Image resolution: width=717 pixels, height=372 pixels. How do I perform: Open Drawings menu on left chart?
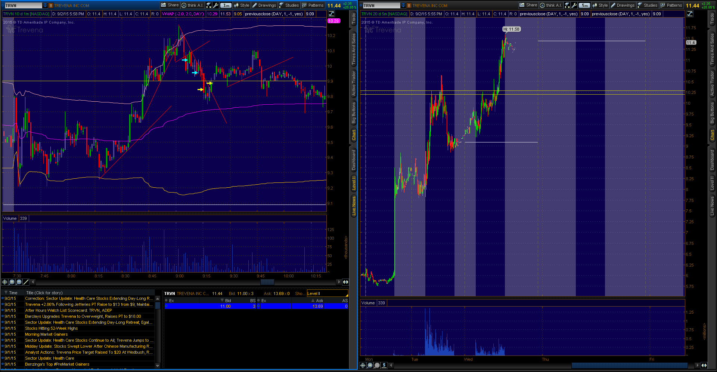264,5
